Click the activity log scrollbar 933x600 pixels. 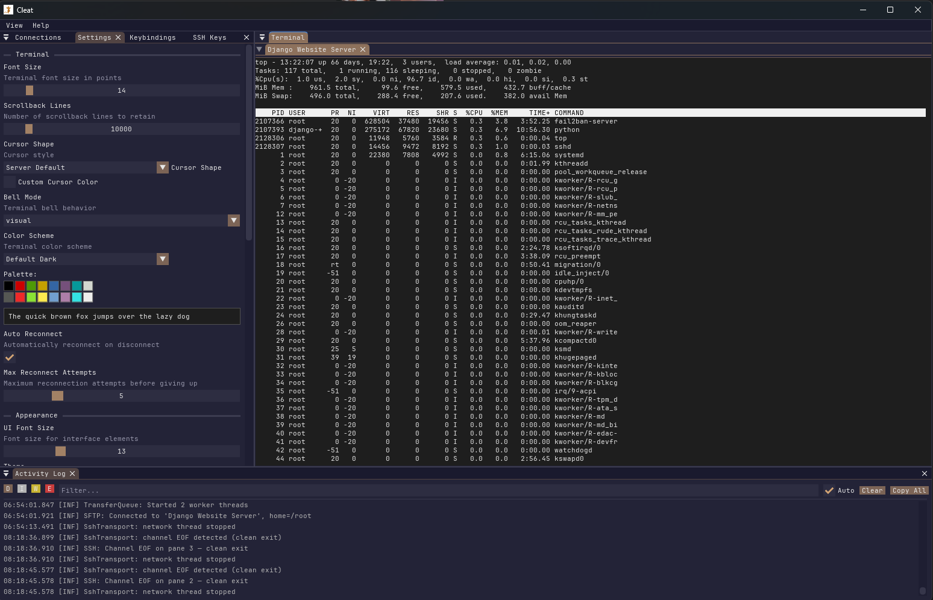pos(922,591)
